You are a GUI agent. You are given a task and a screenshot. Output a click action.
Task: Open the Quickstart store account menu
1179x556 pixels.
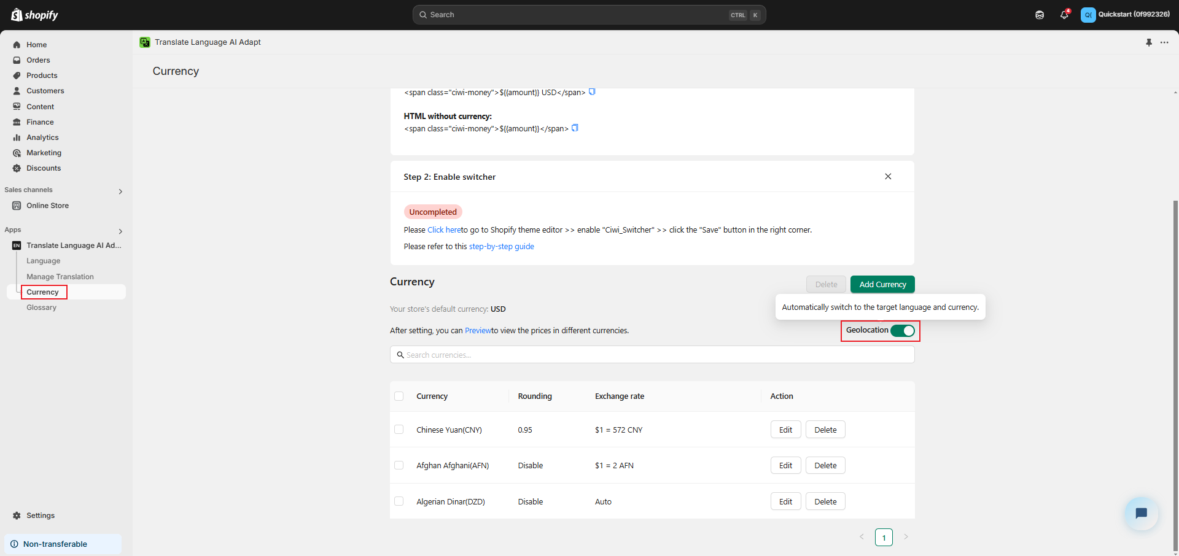(x=1125, y=15)
